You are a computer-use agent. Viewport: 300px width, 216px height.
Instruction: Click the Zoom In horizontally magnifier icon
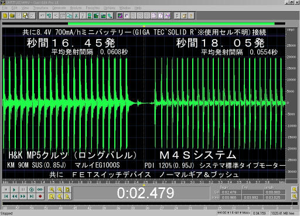[52, 190]
